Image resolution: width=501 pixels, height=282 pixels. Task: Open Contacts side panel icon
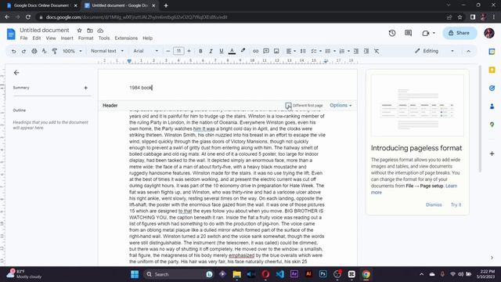[x=492, y=107]
